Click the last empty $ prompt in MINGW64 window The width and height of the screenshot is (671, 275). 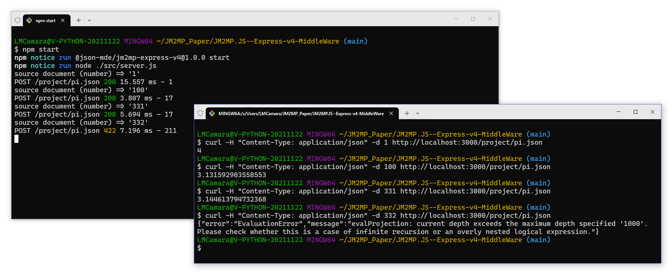tap(199, 248)
